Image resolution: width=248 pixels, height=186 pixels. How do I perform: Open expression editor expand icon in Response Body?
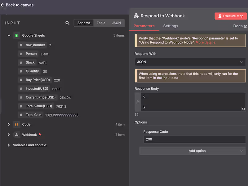point(244,109)
